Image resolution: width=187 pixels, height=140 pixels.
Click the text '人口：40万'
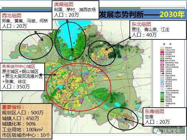144,35
